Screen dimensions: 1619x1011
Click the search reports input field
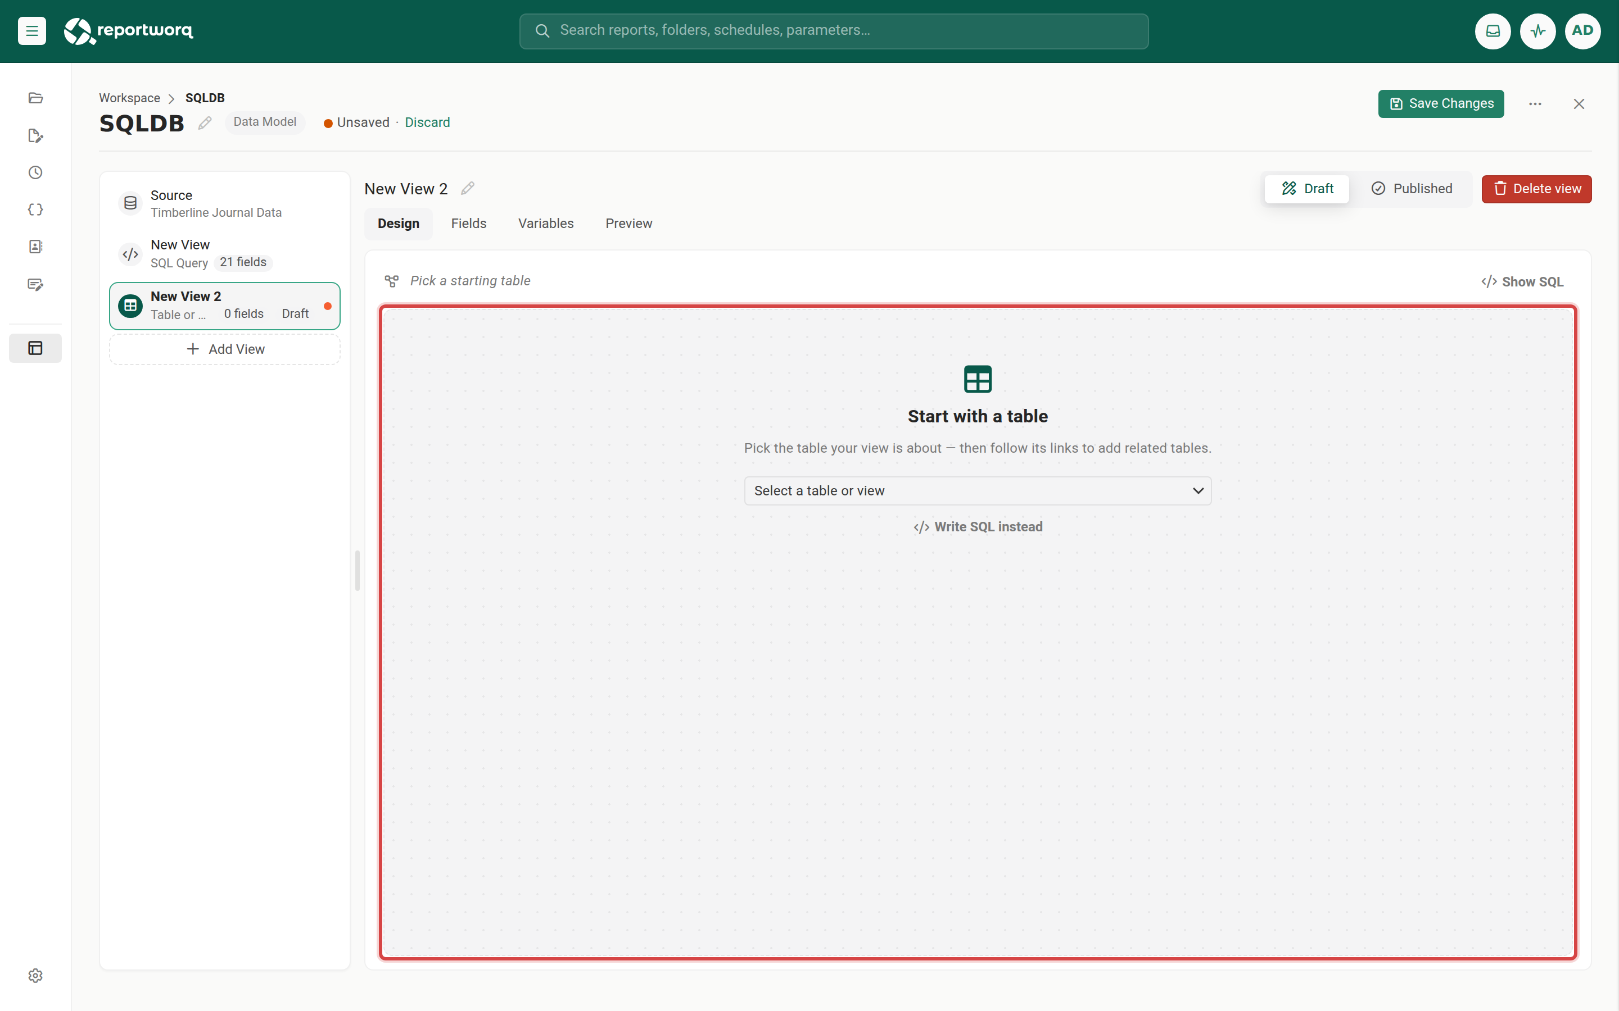click(x=834, y=31)
